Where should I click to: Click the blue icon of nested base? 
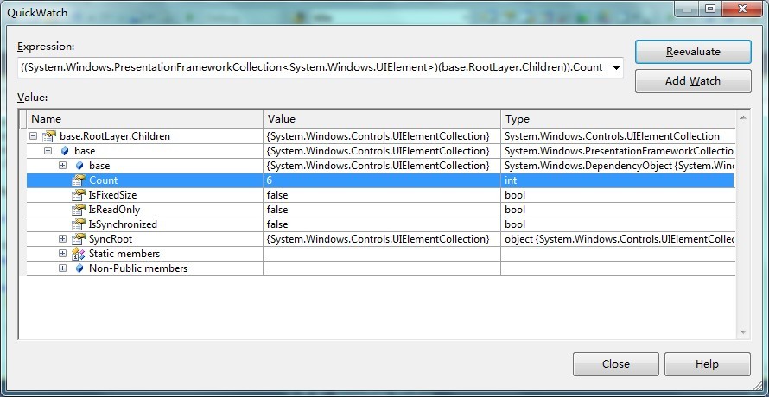point(79,166)
